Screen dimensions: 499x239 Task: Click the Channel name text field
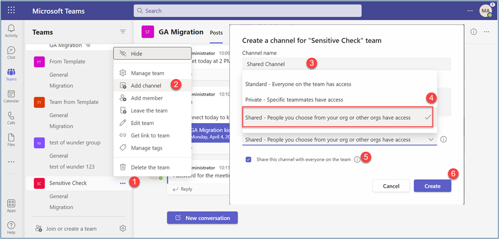346,64
